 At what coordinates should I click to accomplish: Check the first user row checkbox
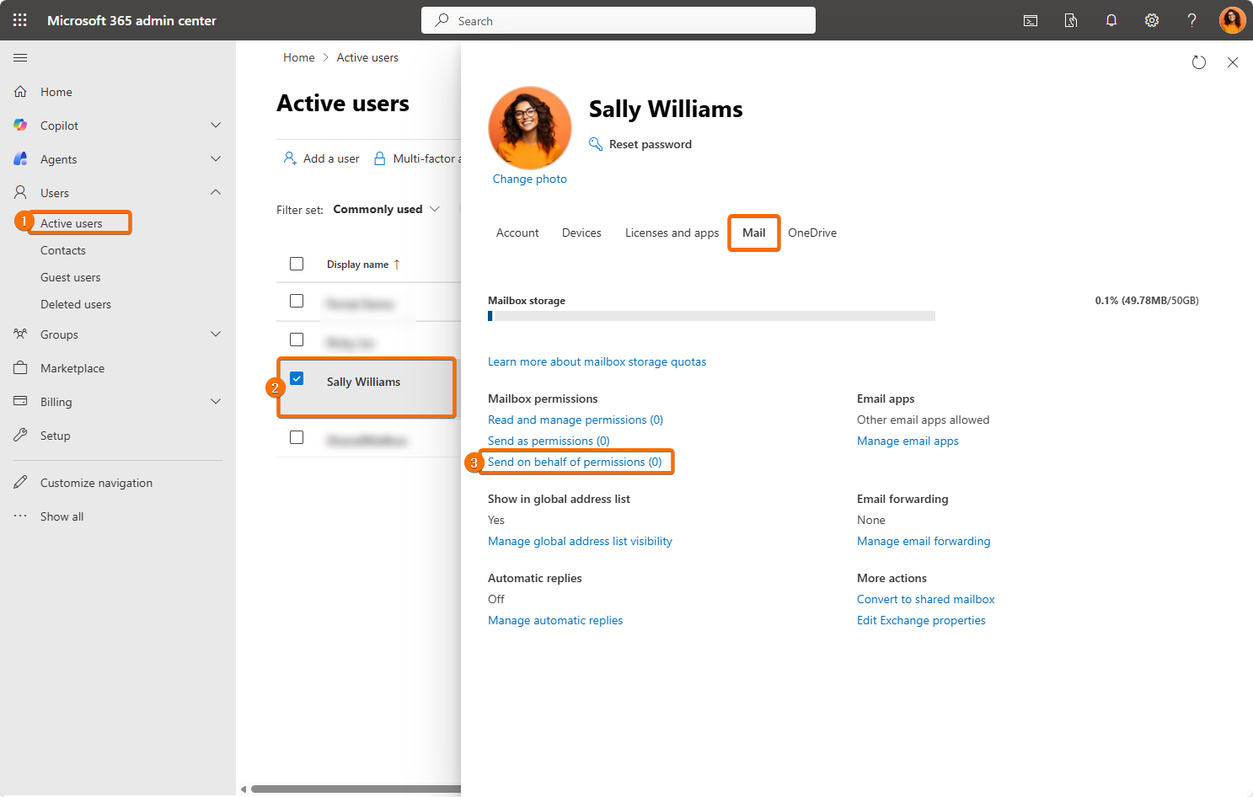pyautogui.click(x=297, y=301)
